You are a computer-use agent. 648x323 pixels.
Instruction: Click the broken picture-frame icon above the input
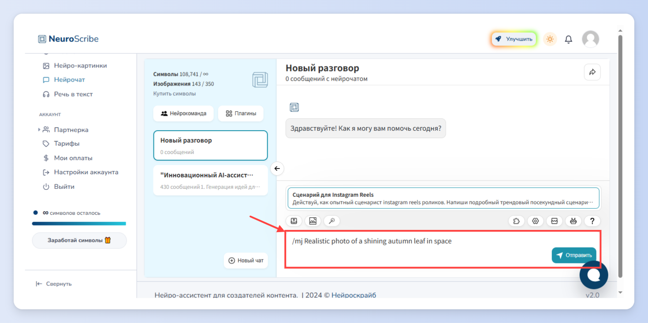pos(554,221)
